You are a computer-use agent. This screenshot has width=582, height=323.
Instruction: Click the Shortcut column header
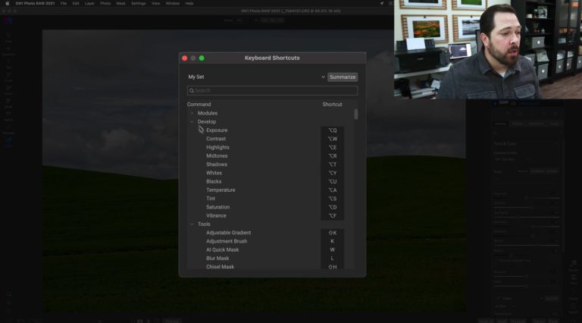coord(332,105)
